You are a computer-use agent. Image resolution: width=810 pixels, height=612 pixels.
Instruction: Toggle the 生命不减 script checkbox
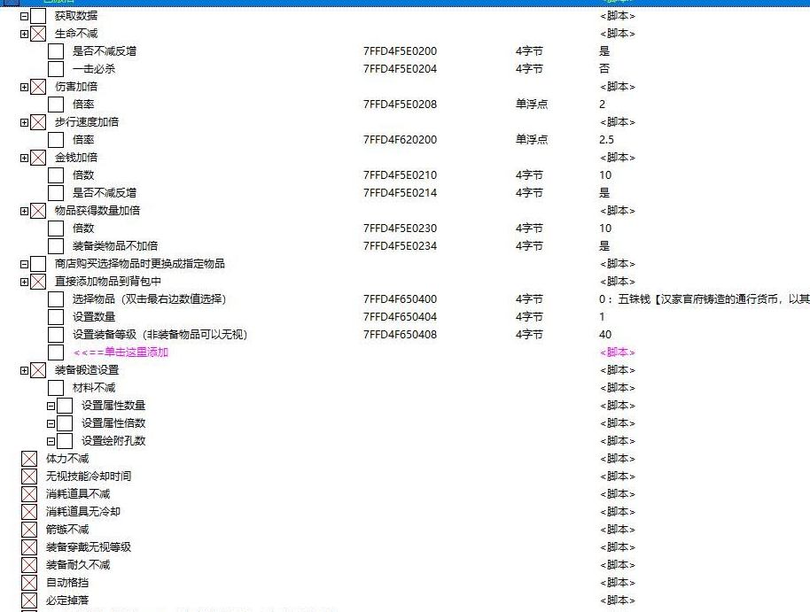pyautogui.click(x=38, y=34)
